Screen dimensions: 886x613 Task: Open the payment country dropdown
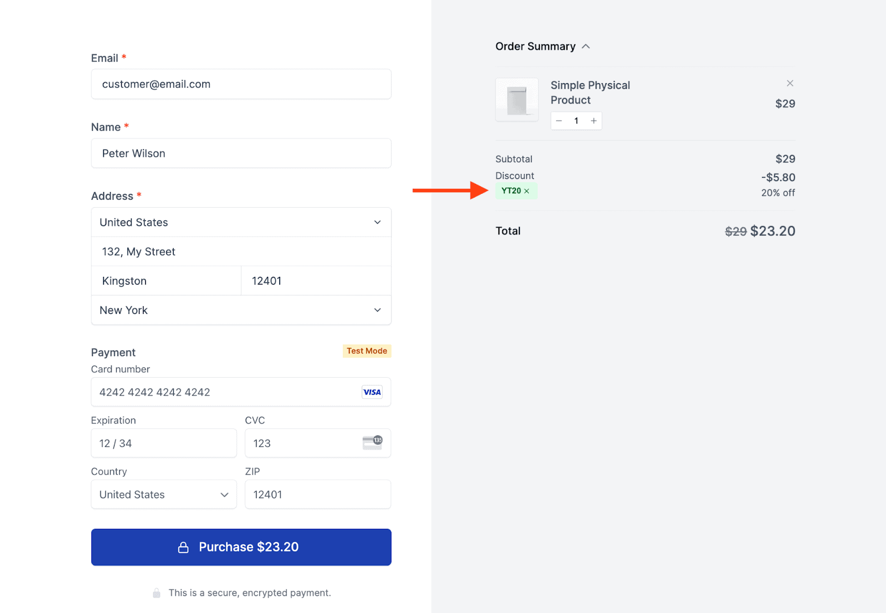click(x=163, y=494)
